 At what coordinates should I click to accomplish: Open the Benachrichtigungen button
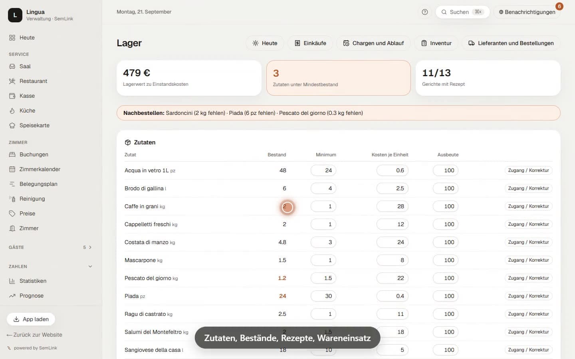[527, 12]
